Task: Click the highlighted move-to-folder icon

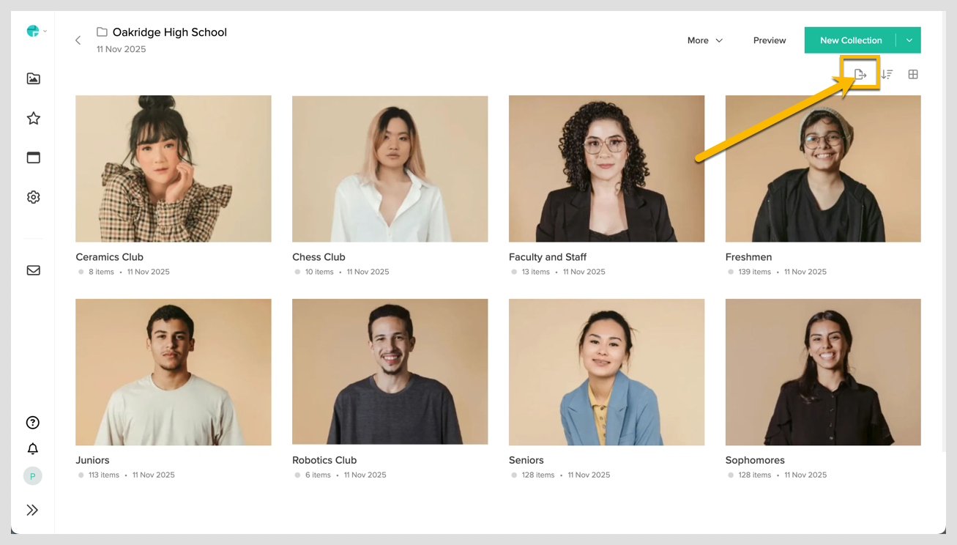Action: [860, 75]
